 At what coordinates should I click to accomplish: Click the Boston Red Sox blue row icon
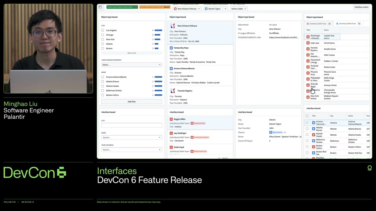313,153
